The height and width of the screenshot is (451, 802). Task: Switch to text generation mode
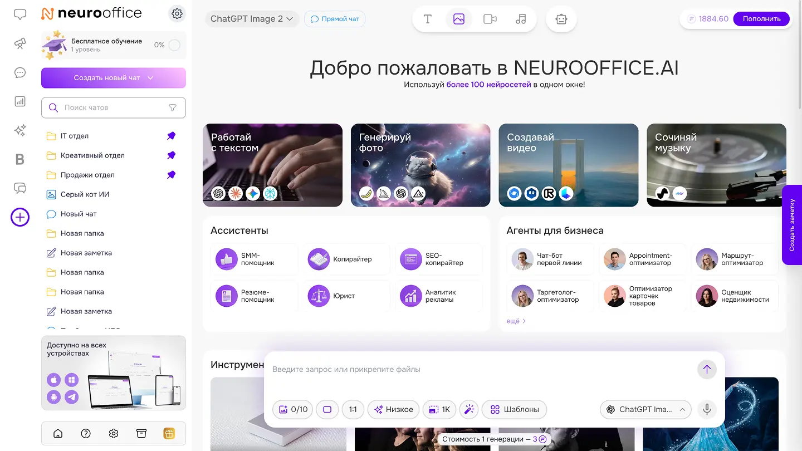point(428,19)
